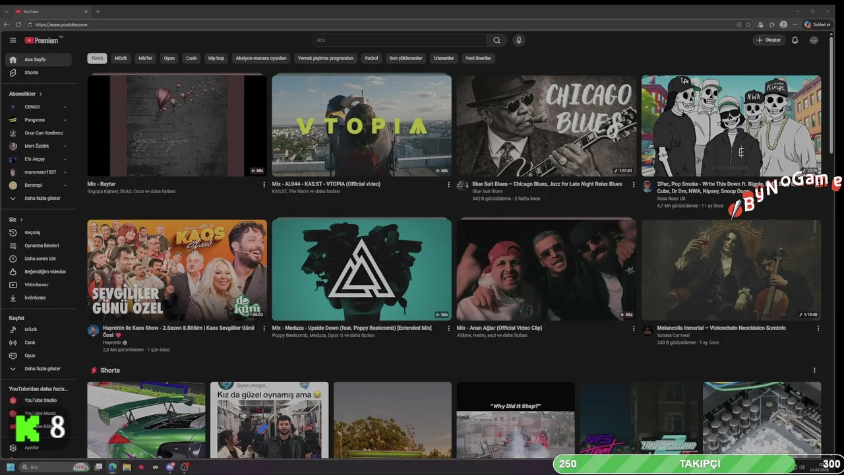844x475 pixels.
Task: Open Edge profile avatar in toolbar
Action: tap(783, 24)
